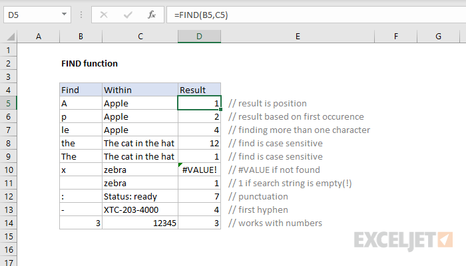Screen dimensions: 466x266
Task: Click comment '// works with numbers'
Action: [x=275, y=223]
